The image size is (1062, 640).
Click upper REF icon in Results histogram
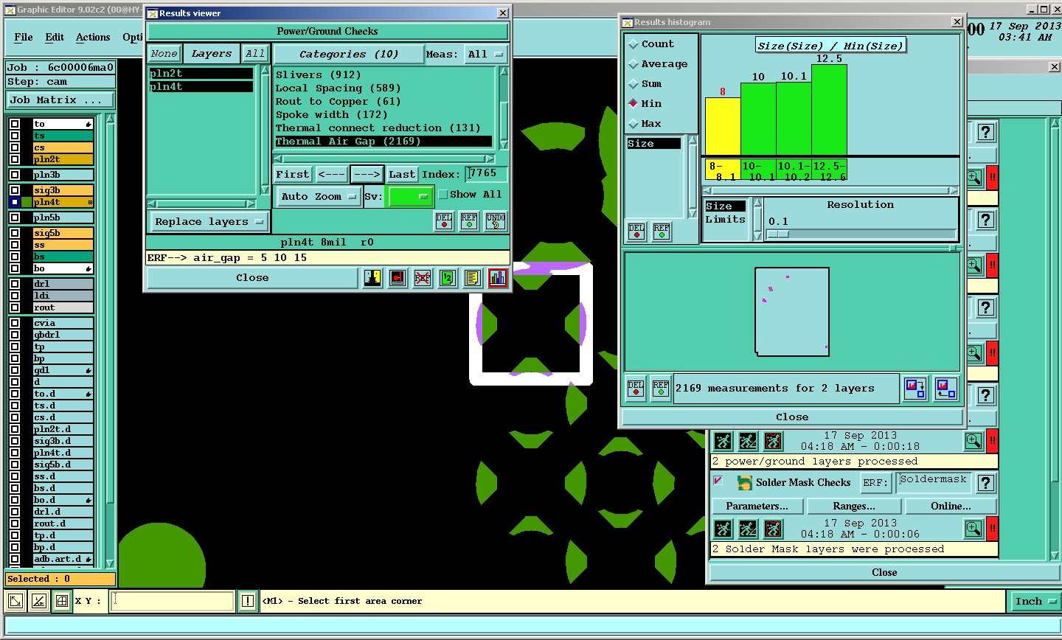pyautogui.click(x=662, y=231)
